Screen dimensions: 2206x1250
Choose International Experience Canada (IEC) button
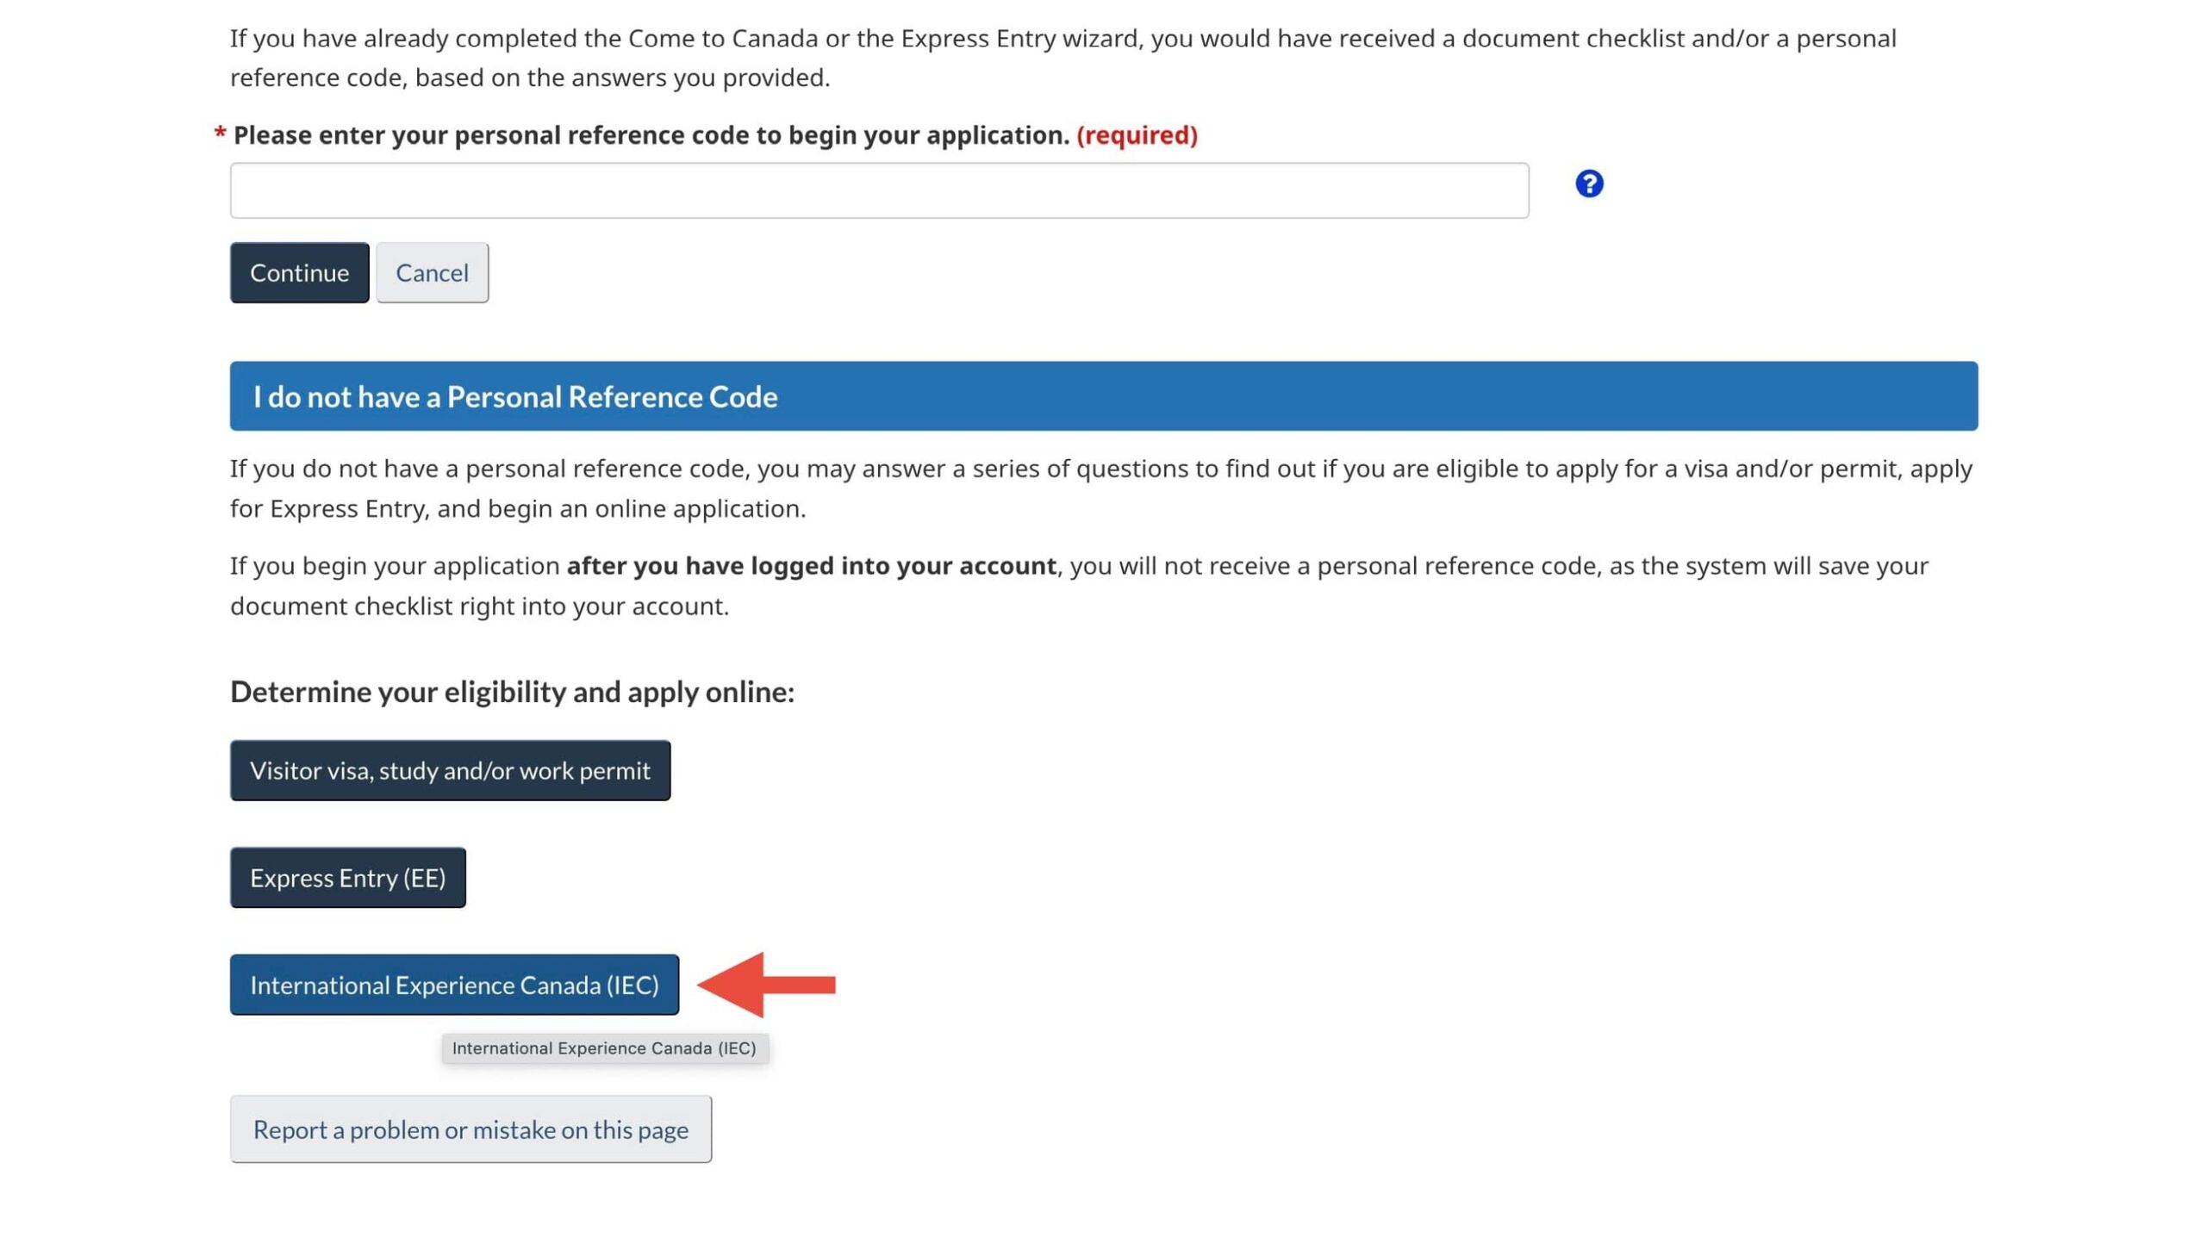[454, 985]
